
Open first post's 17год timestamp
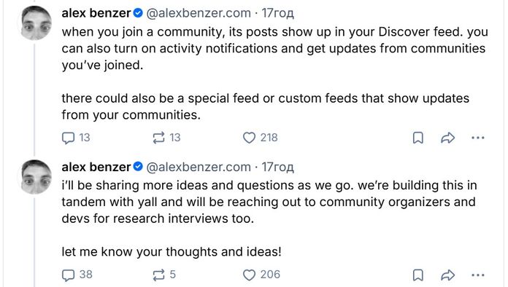pyautogui.click(x=277, y=13)
